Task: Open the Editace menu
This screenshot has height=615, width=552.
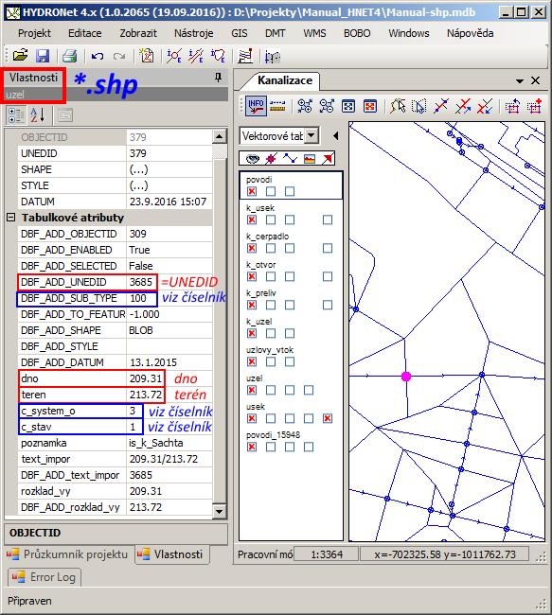Action: click(85, 33)
